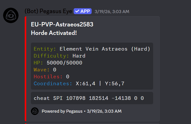Click the 'Horde Activated!' heading text
Viewport: 191px width, 124px height.
pyautogui.click(x=54, y=33)
